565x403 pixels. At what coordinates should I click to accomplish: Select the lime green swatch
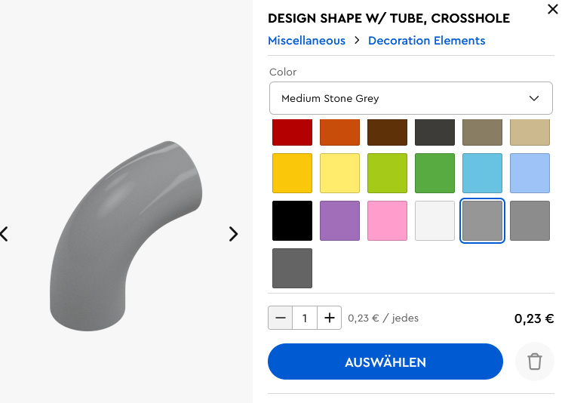[388, 173]
